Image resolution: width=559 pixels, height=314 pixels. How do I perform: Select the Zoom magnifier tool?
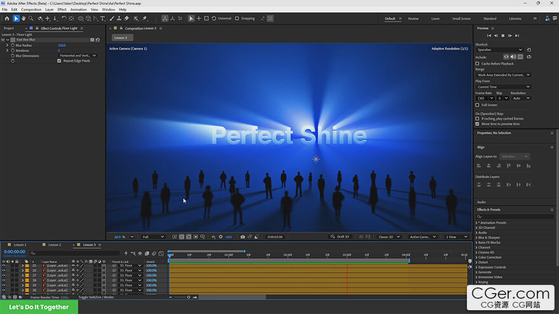(x=31, y=18)
